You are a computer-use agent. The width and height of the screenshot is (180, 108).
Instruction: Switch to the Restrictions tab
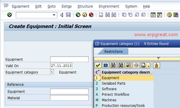[x=114, y=52]
